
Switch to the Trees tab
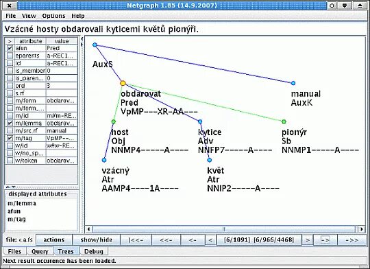tap(66, 251)
